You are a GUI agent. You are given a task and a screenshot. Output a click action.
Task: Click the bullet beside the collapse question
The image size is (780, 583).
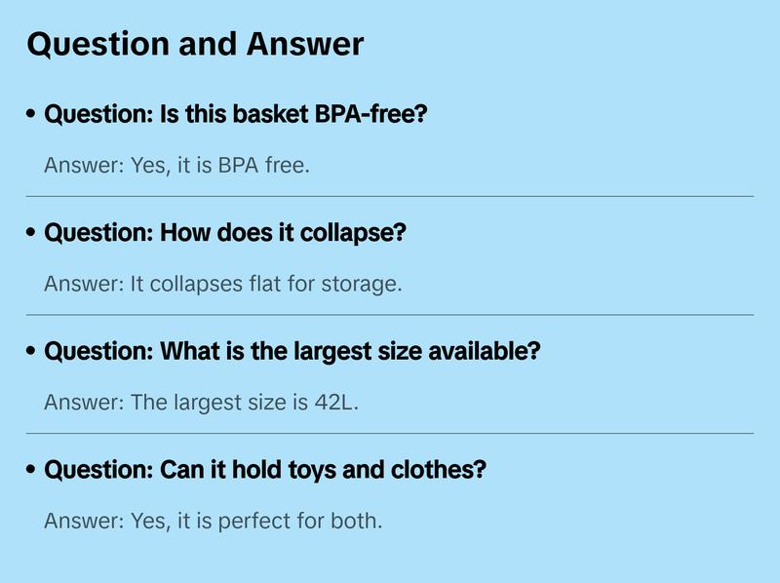point(32,234)
